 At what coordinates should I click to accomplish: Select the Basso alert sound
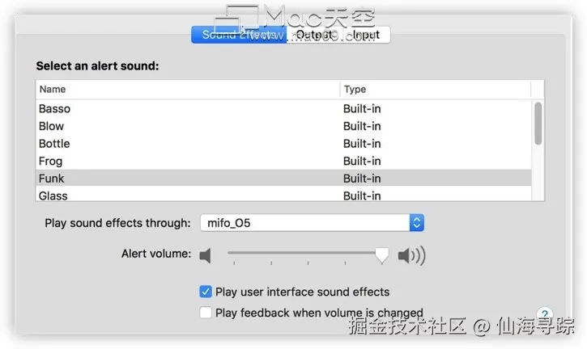point(283,109)
